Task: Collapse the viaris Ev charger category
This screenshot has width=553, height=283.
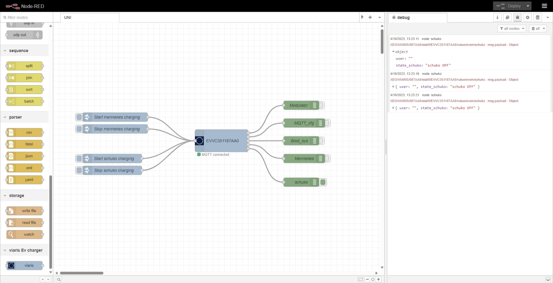Action: (24, 250)
